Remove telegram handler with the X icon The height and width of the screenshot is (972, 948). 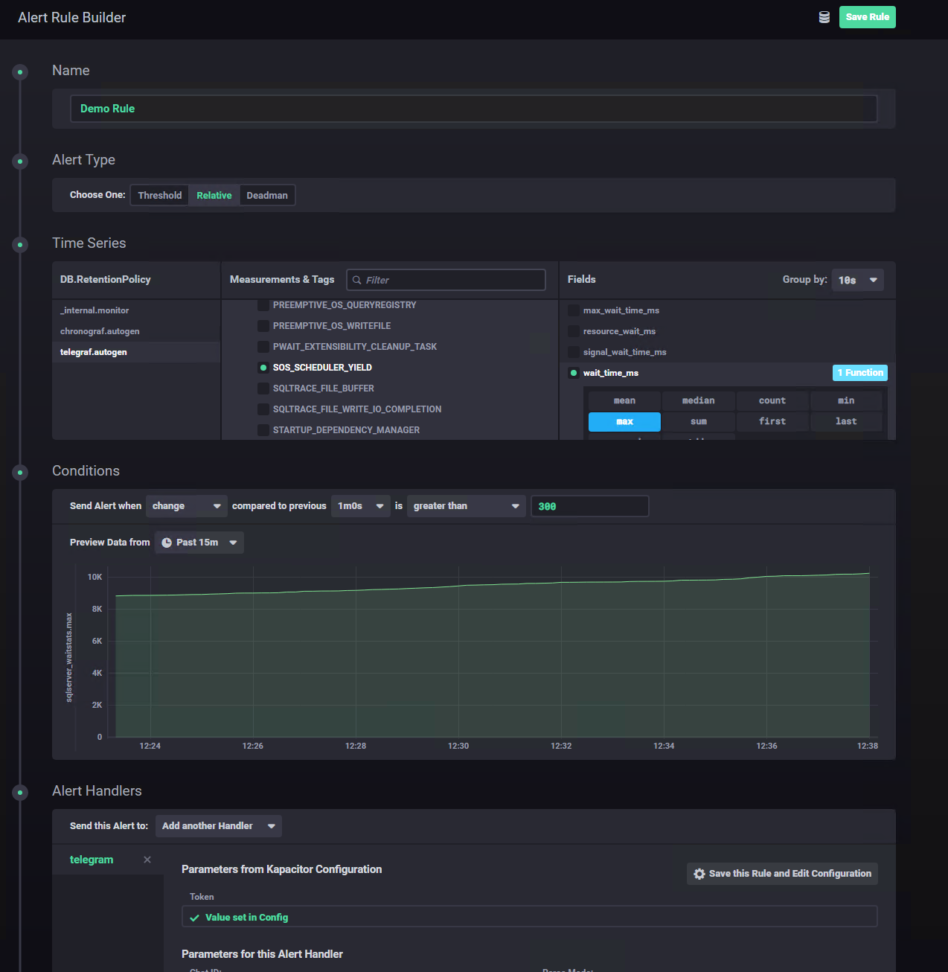[x=147, y=860]
